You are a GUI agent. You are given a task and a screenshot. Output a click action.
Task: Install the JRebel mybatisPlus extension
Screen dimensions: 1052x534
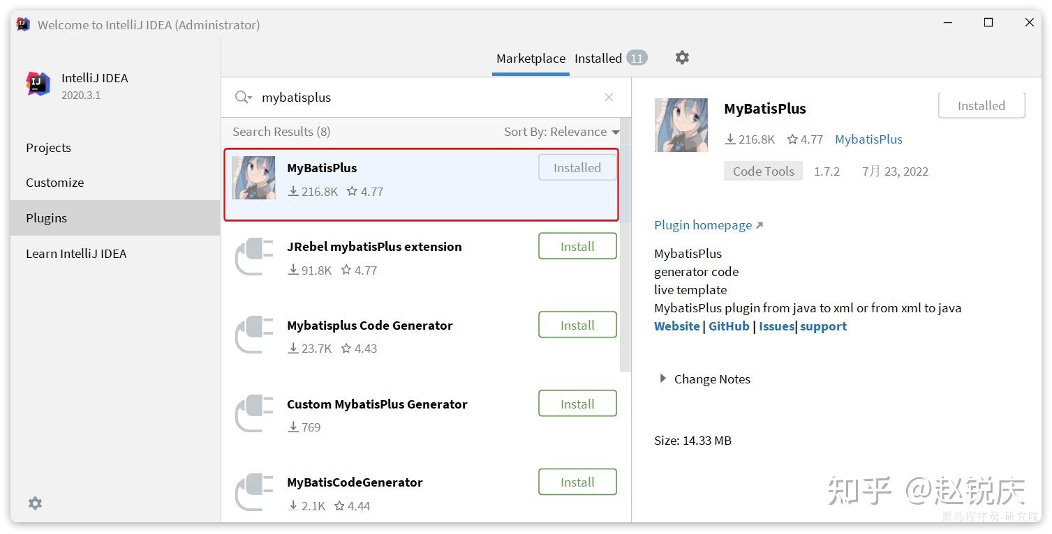[577, 245]
